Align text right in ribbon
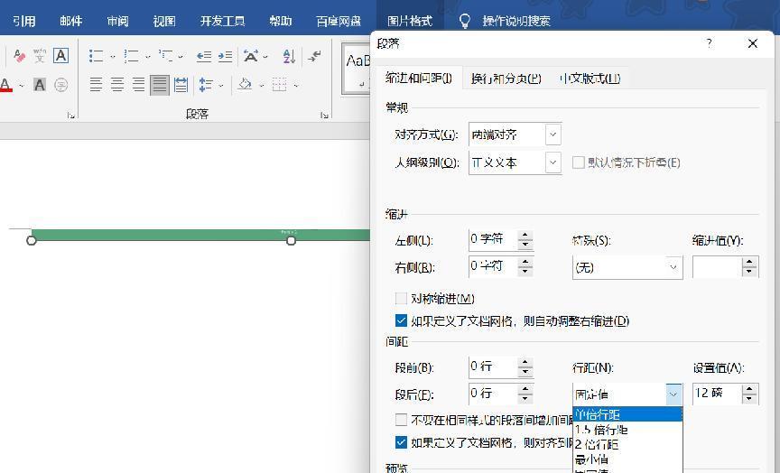 click(x=138, y=85)
